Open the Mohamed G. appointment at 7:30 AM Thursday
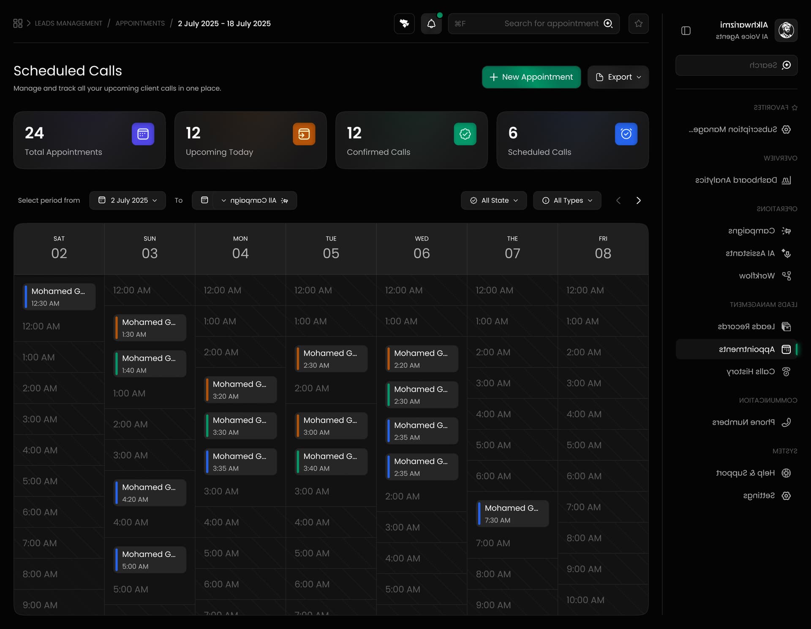 (x=512, y=513)
